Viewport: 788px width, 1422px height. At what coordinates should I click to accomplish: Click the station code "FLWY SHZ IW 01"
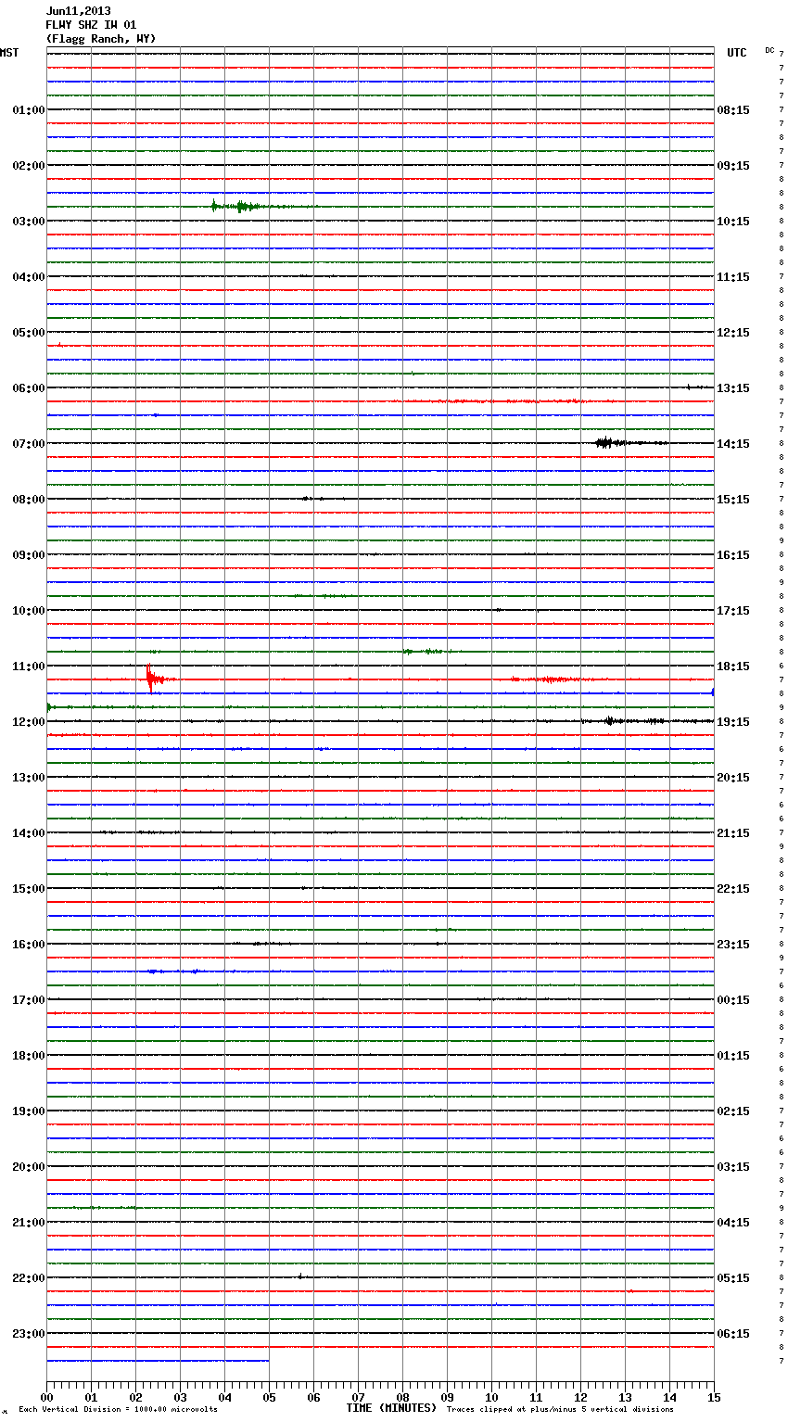(91, 25)
